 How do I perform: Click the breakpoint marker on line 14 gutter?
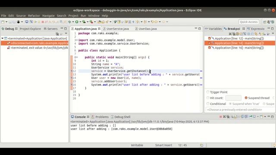click(72, 77)
